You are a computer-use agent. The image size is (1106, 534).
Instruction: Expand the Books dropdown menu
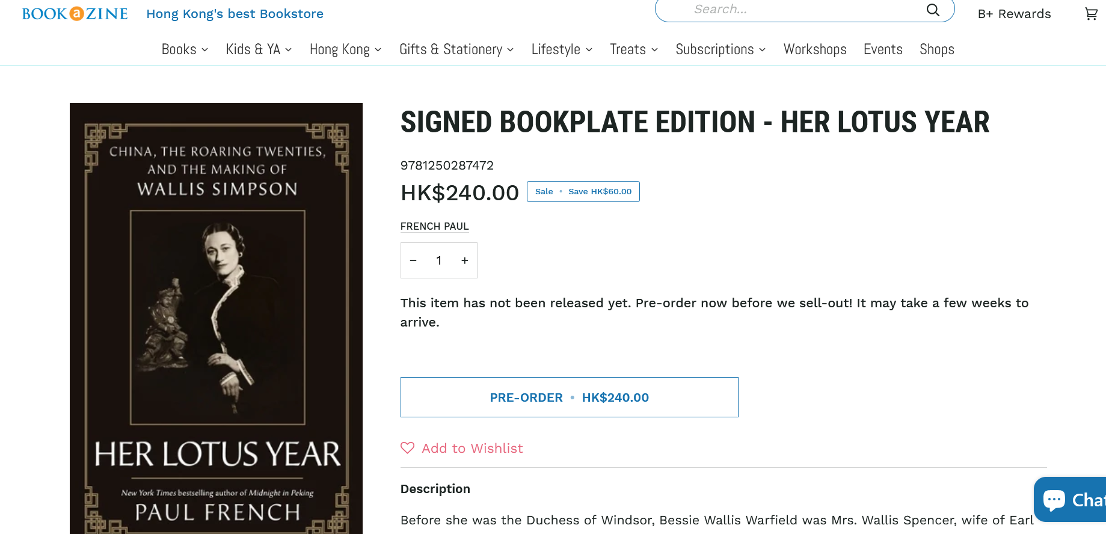pos(185,49)
